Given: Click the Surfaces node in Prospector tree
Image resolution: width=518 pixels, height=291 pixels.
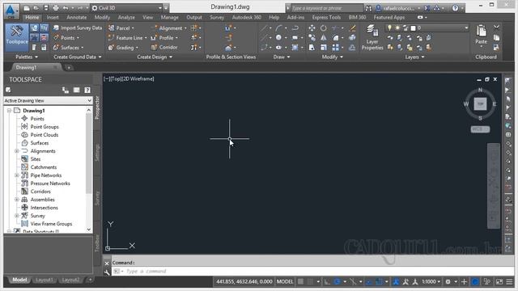Looking at the screenshot, I should pyautogui.click(x=40, y=143).
